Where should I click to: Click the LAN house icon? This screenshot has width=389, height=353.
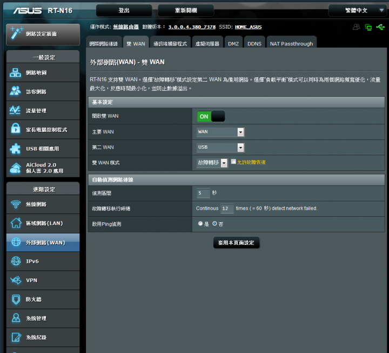(x=16, y=223)
